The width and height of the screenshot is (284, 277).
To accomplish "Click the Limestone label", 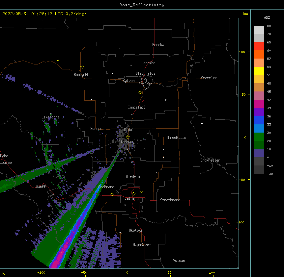I will point(50,117).
